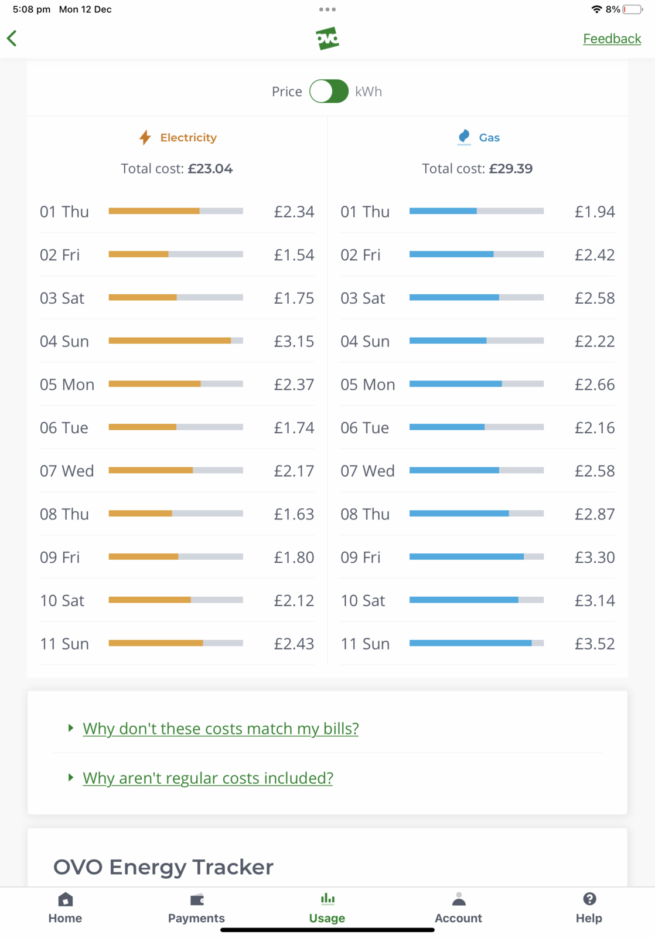Tap the 11 Sun gas cost row
The height and width of the screenshot is (938, 655).
click(x=477, y=644)
